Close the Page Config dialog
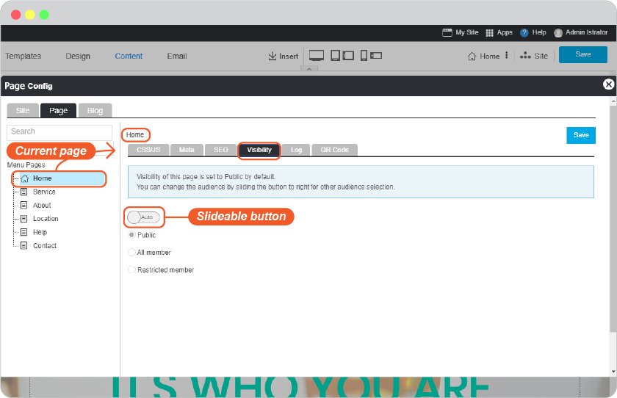 point(608,84)
